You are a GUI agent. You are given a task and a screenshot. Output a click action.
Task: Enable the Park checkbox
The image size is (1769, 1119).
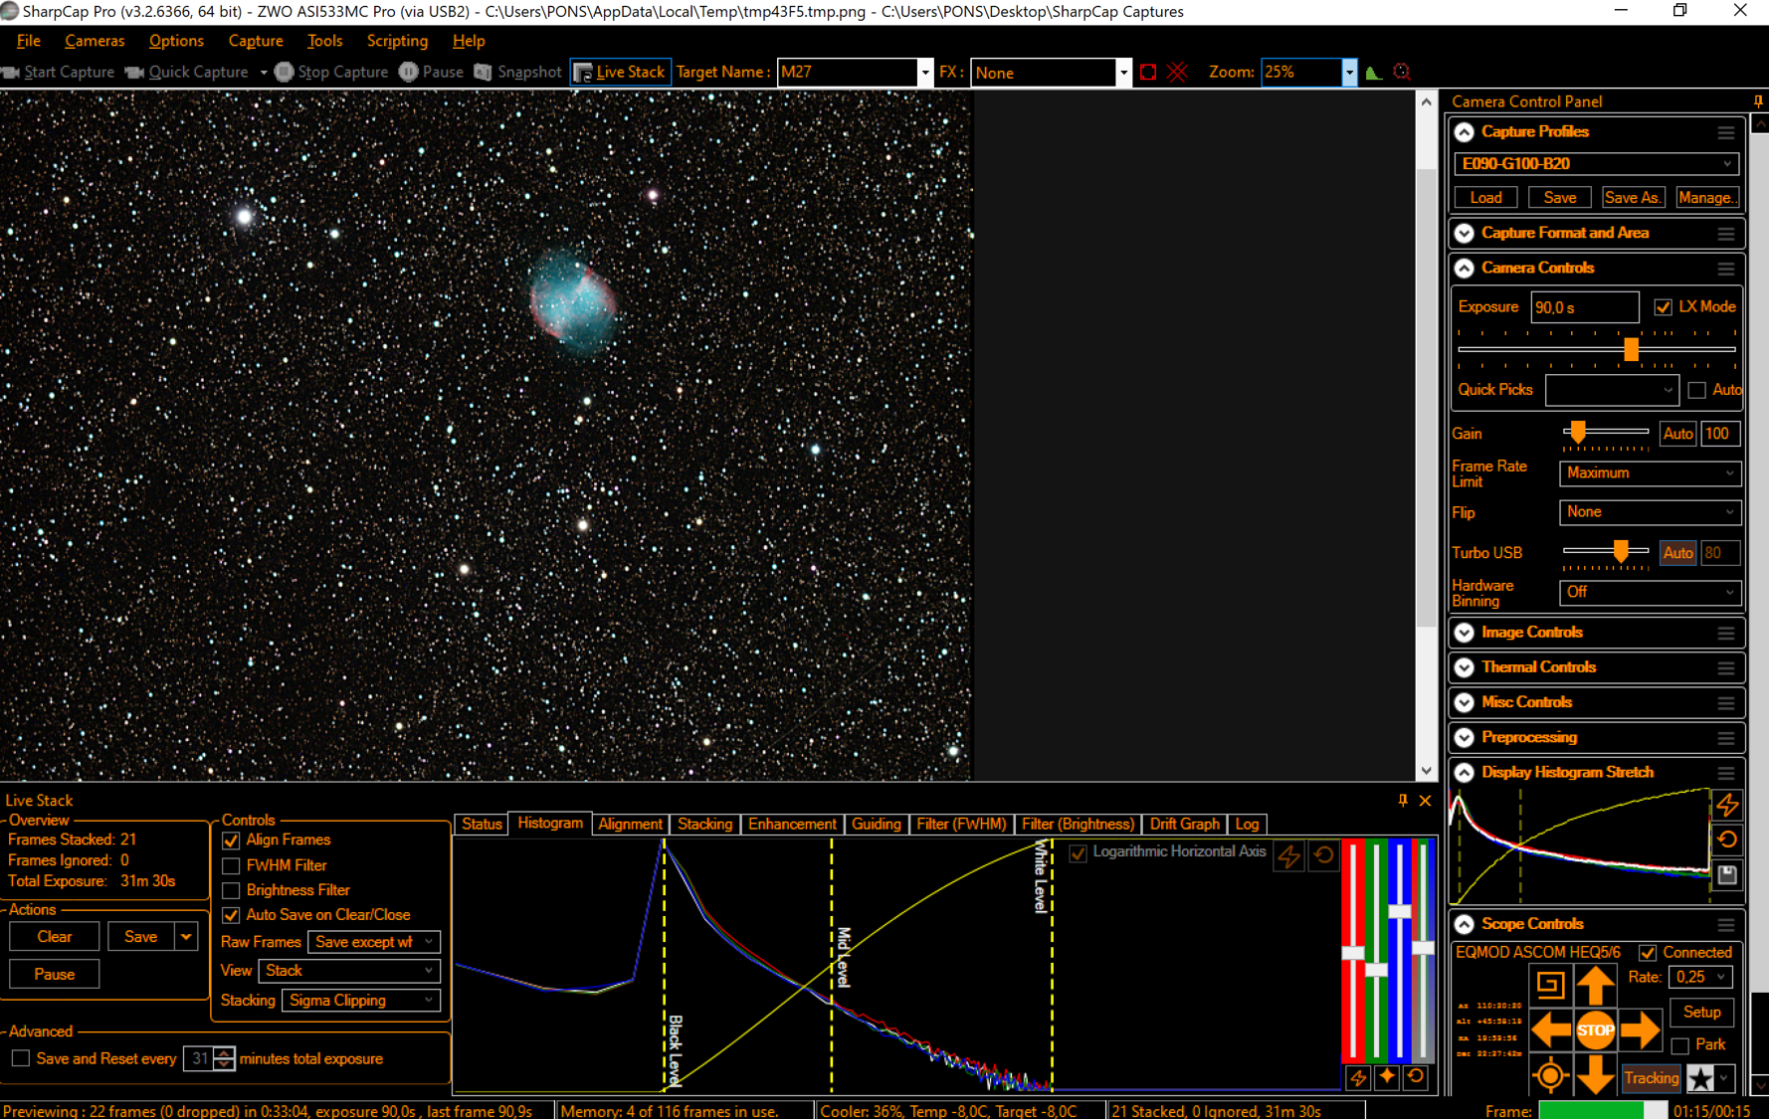[1680, 1045]
